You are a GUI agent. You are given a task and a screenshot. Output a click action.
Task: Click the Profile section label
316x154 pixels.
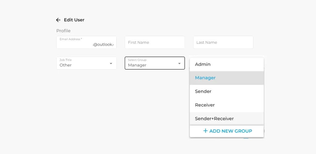pyautogui.click(x=64, y=31)
